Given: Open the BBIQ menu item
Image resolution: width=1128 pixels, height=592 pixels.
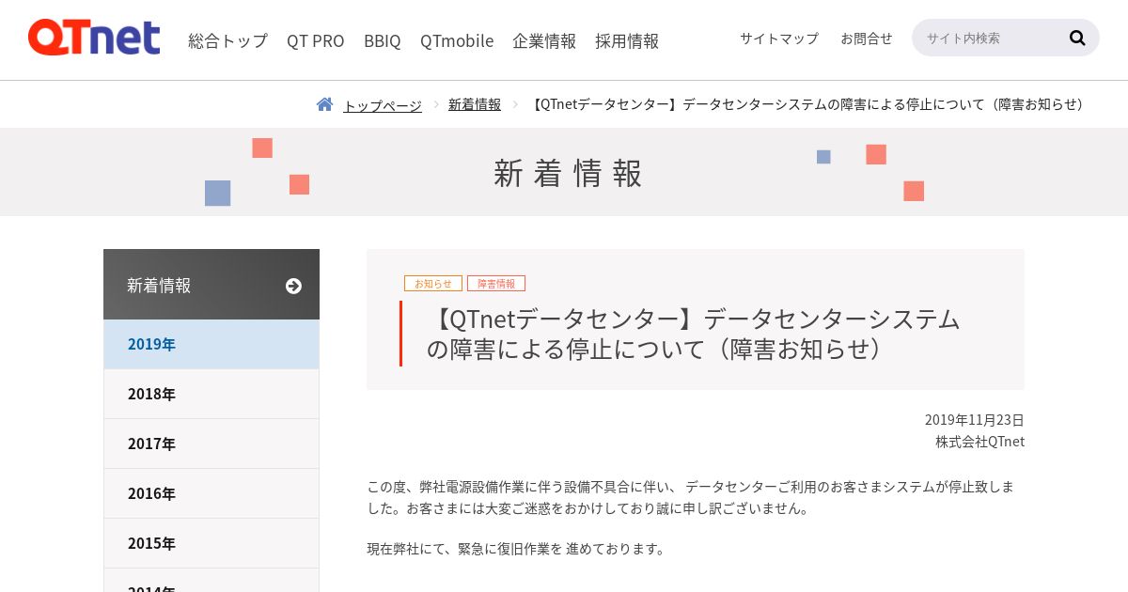Looking at the screenshot, I should (383, 40).
